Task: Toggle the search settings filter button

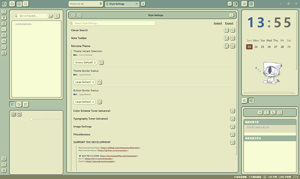Action: tap(57, 16)
